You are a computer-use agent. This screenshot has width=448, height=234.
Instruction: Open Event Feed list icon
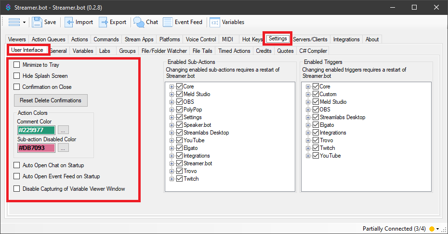pos(168,22)
